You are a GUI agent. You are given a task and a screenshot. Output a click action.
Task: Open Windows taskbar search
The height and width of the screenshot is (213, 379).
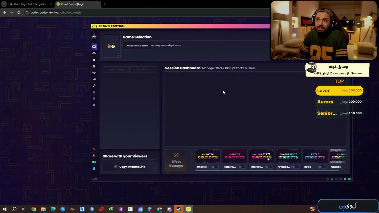tap(14, 209)
